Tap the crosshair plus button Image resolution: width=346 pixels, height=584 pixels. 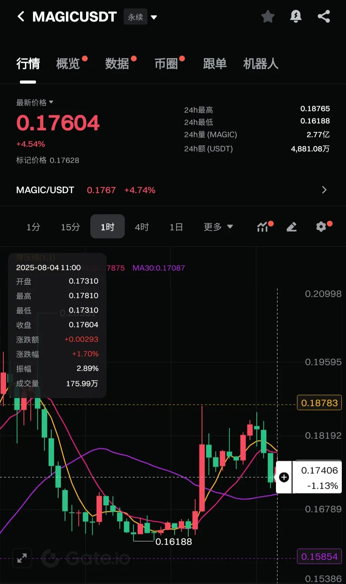coord(284,477)
